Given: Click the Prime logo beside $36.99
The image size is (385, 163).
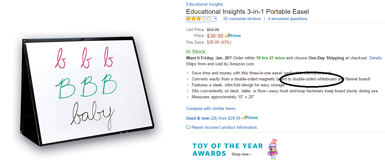Looking at the screenshot, I should 233,36.
